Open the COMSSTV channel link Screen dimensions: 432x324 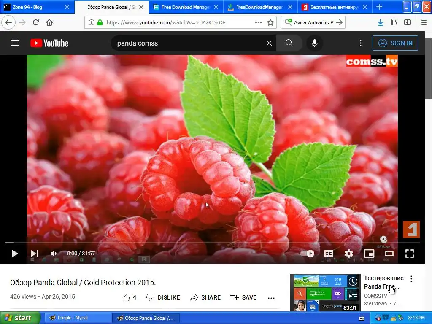tap(375, 296)
